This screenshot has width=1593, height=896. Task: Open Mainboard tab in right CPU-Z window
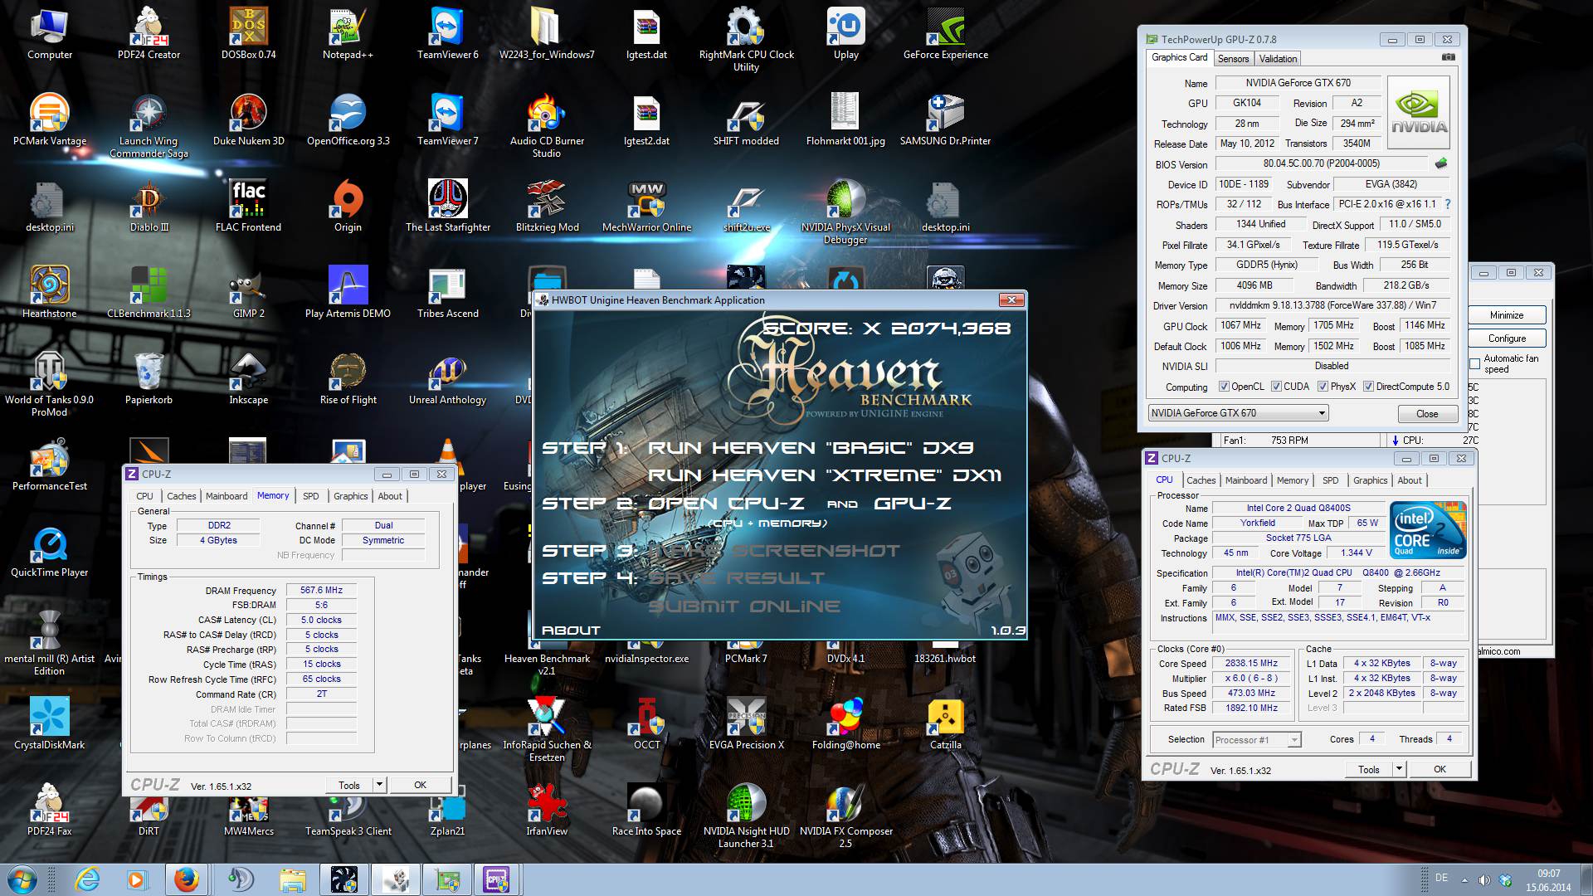point(1246,480)
